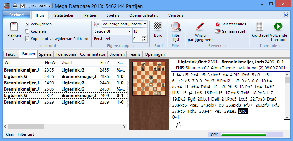
Task: Open the Spelers ribbon tab
Action: [x=113, y=15]
